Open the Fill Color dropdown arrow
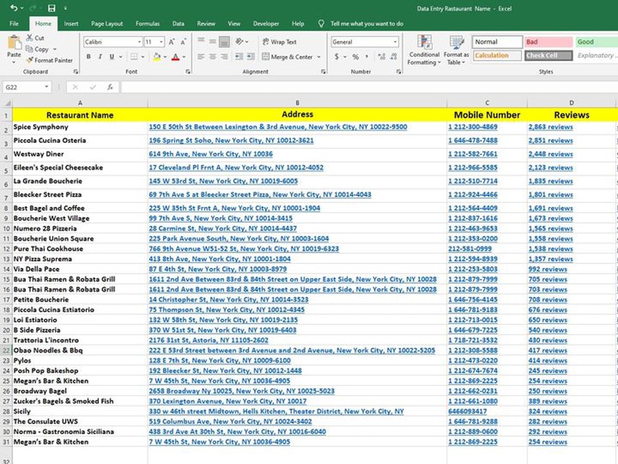 click(x=167, y=56)
